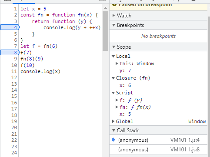Collapse the Closure (fn) group
Viewport: 210px width, 157px height.
tap(113, 78)
